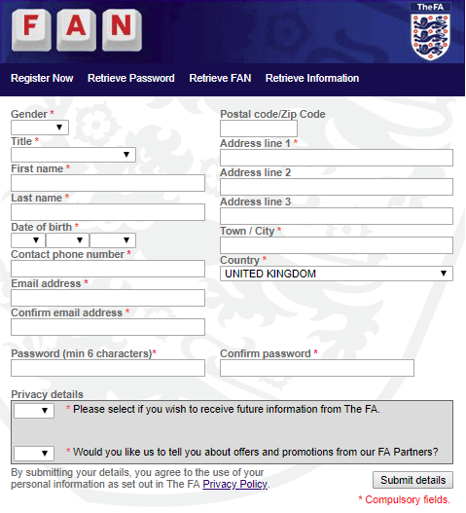Click the FAN keyboard keys logo
The height and width of the screenshot is (513, 466).
(x=77, y=30)
